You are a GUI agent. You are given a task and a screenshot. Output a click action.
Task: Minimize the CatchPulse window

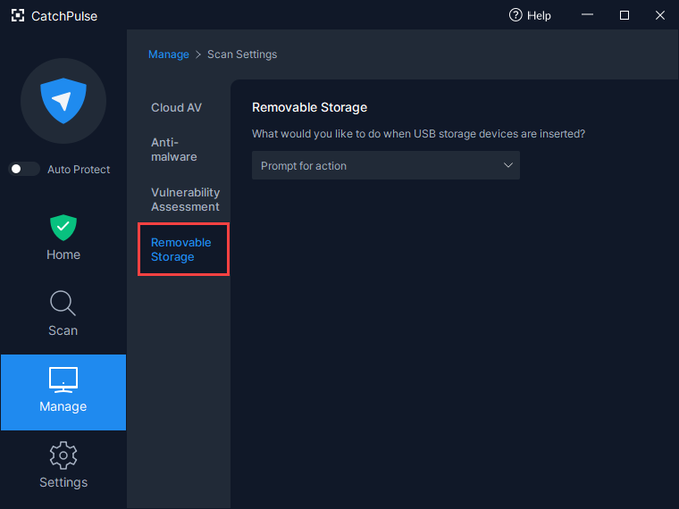pyautogui.click(x=587, y=15)
